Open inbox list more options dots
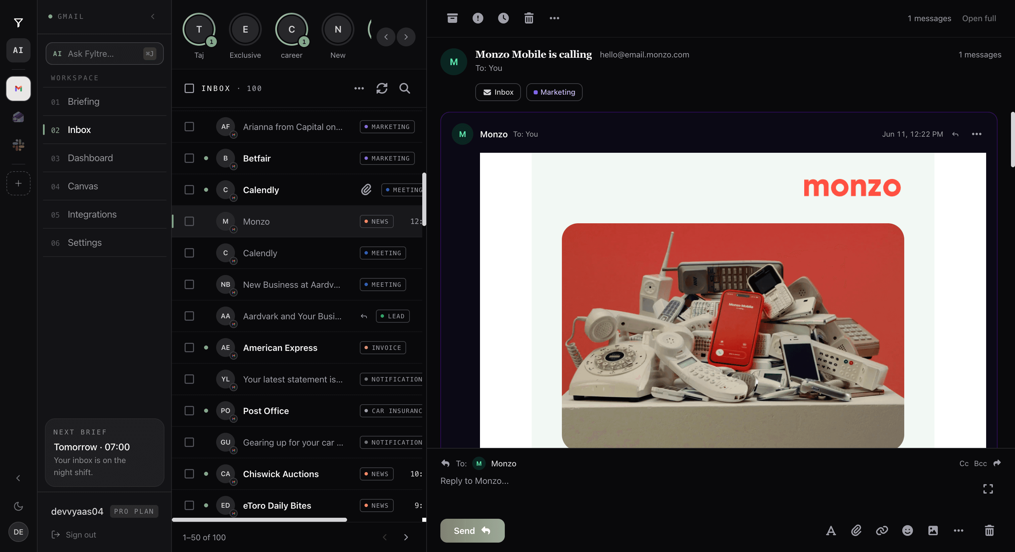 click(359, 88)
